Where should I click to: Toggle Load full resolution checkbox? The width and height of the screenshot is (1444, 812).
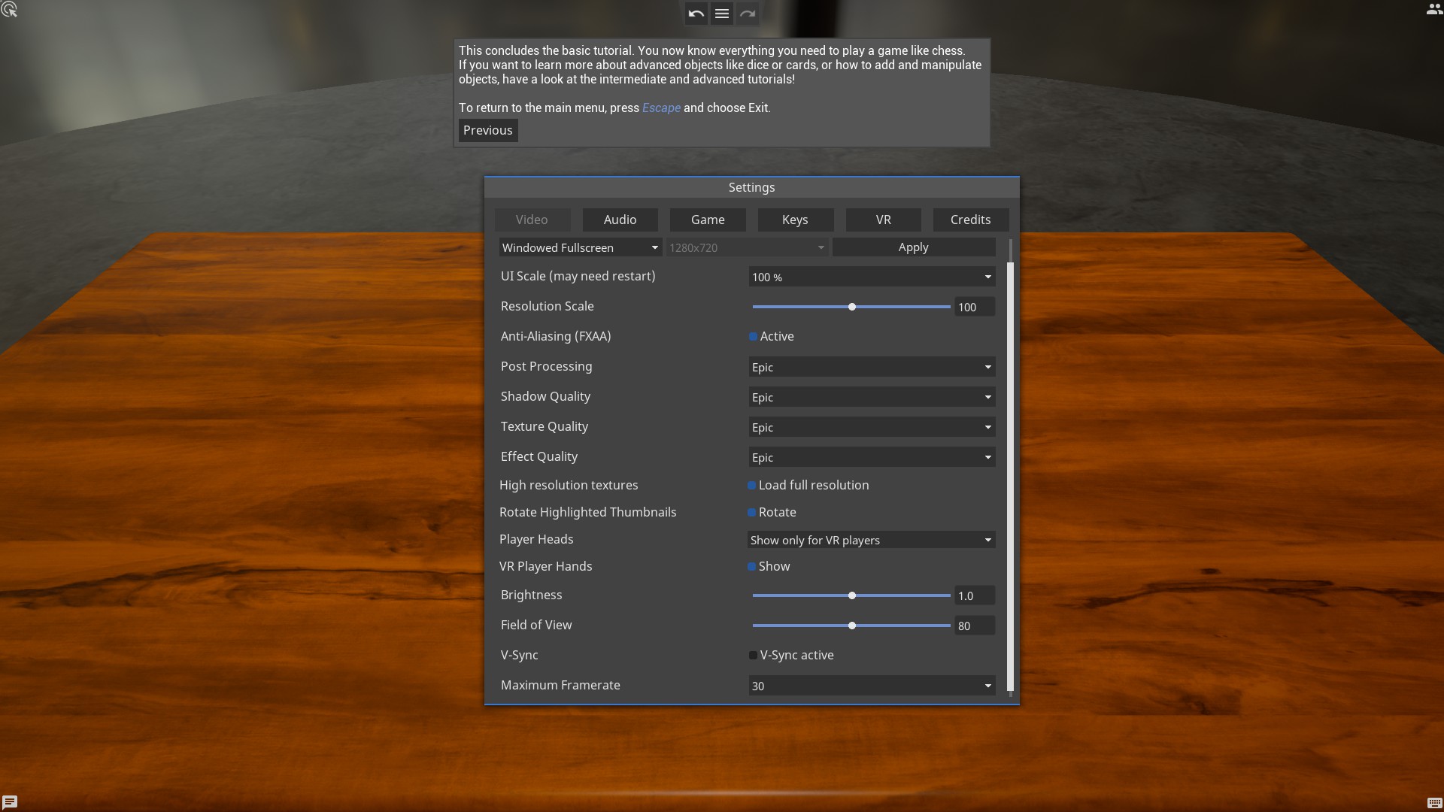[x=751, y=486]
